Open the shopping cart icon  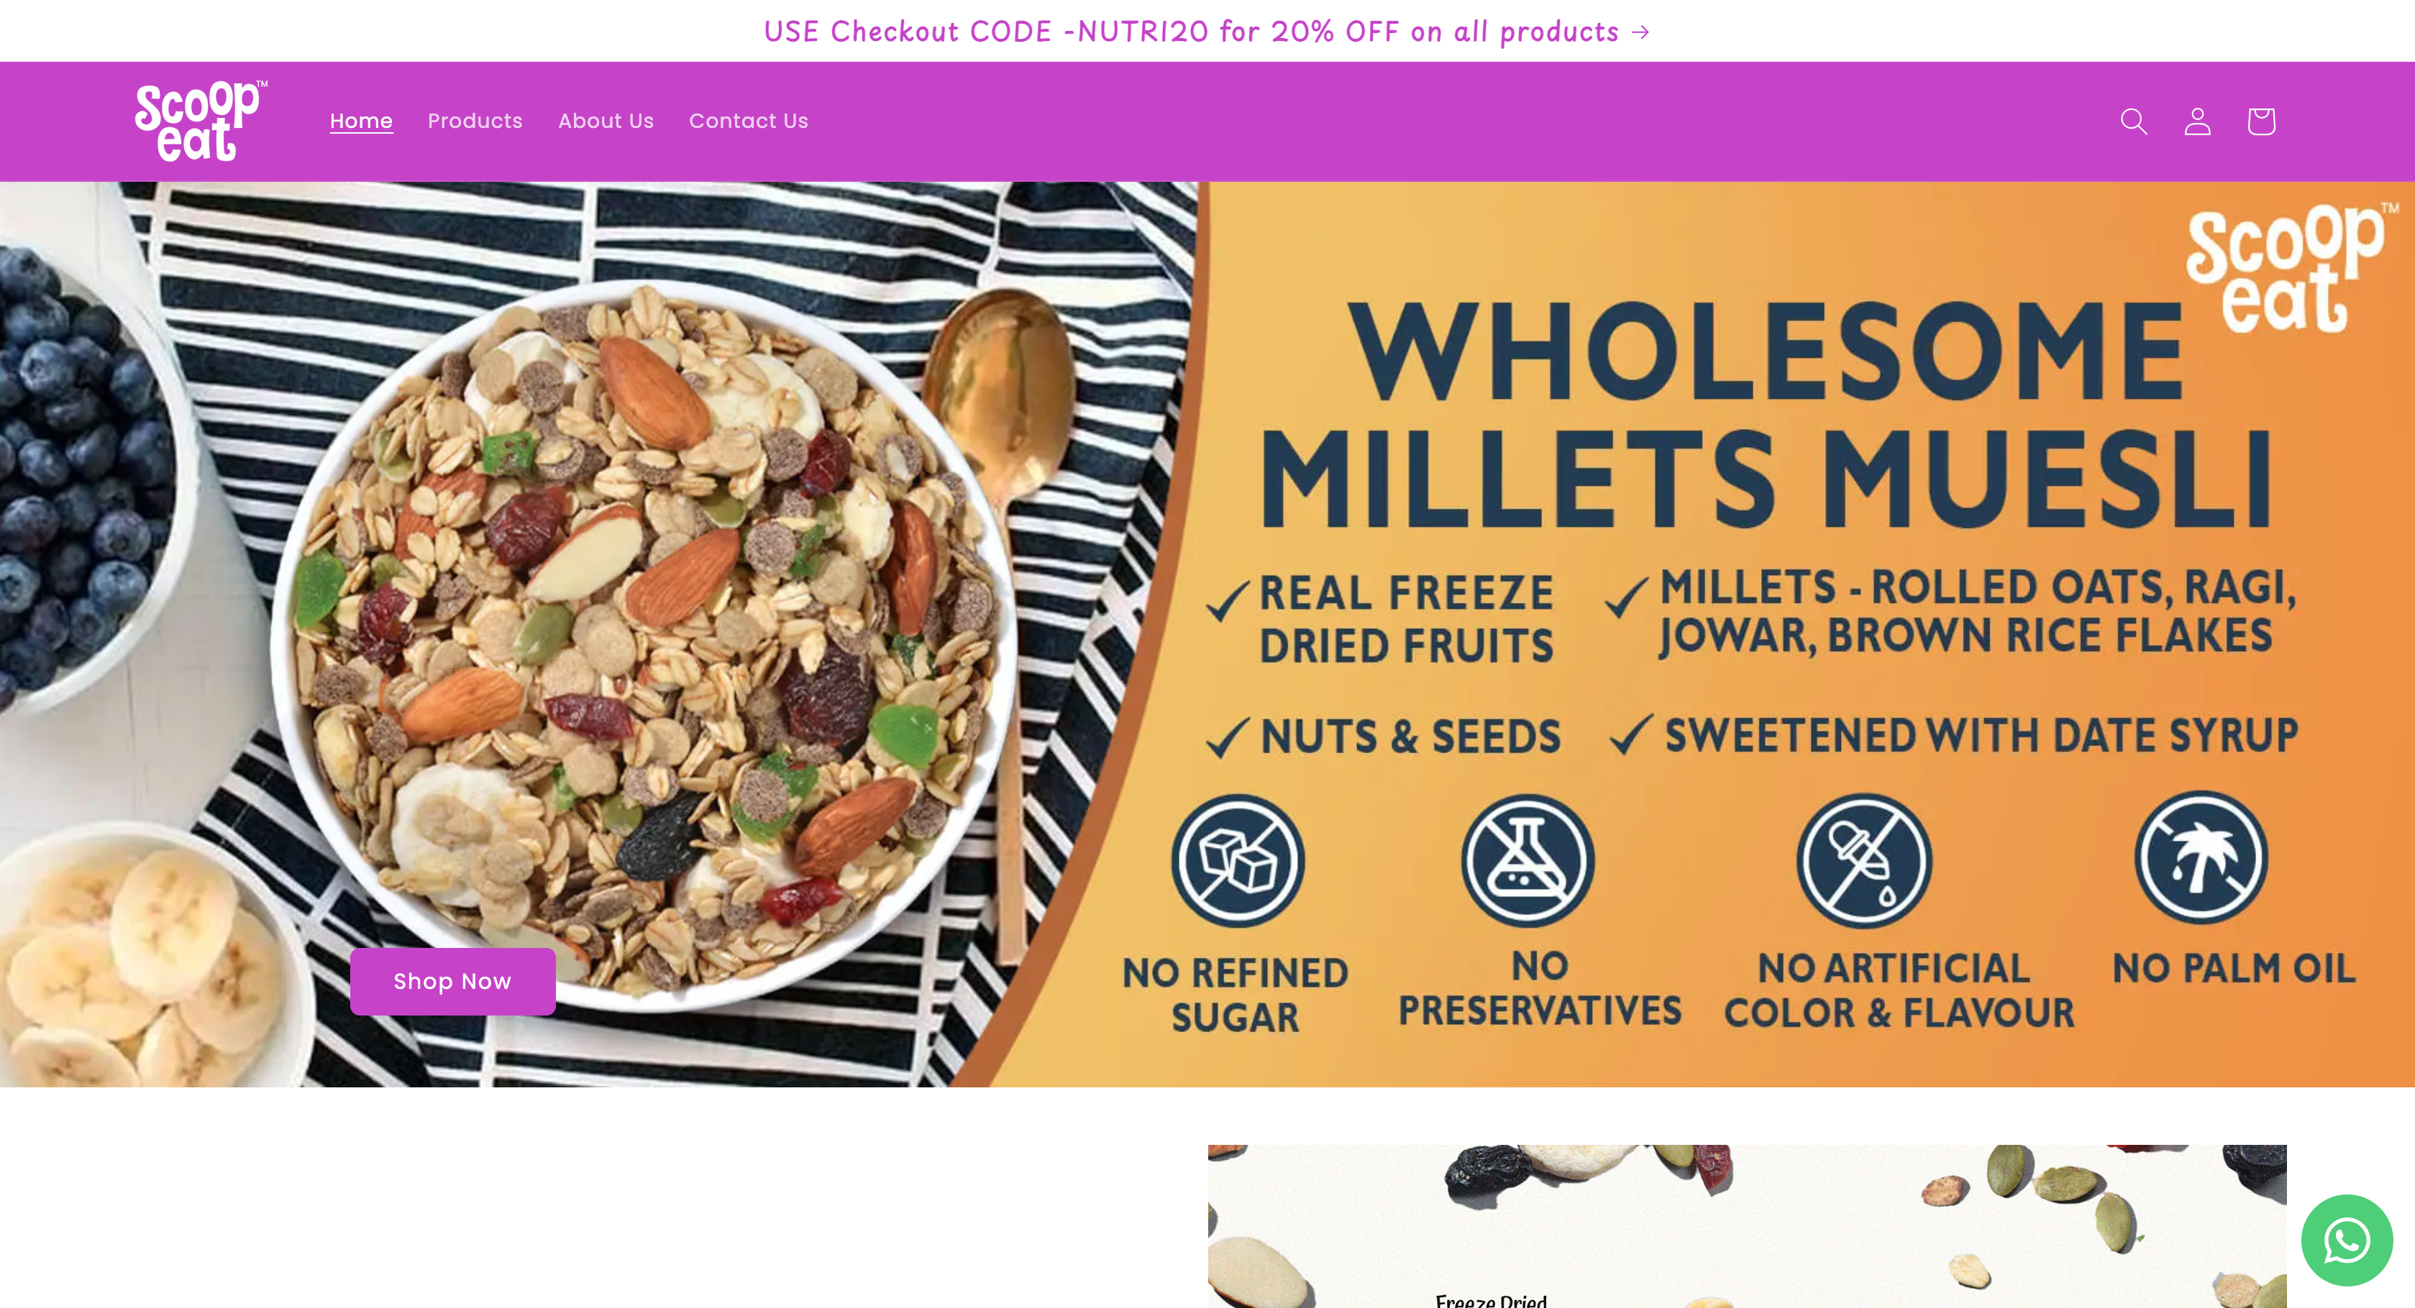point(2260,121)
